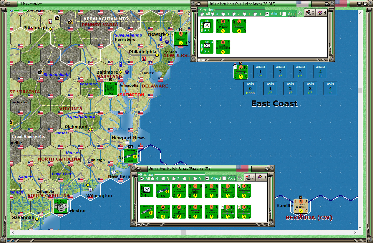Click the Allied 1 sea box section

(260, 72)
